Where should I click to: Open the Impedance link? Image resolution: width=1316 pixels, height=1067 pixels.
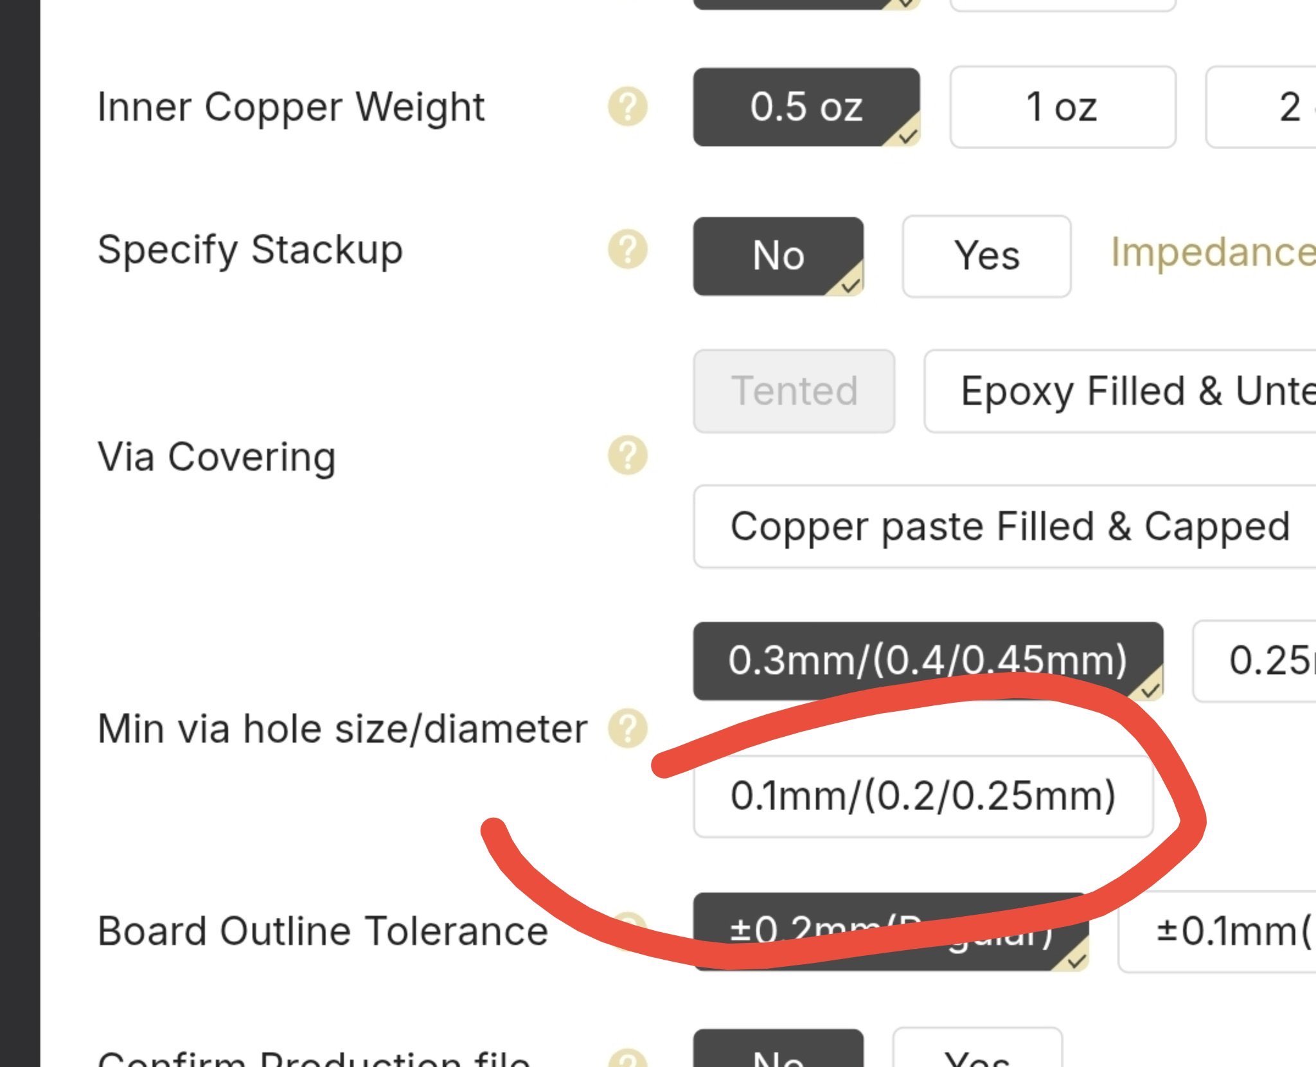tap(1213, 252)
